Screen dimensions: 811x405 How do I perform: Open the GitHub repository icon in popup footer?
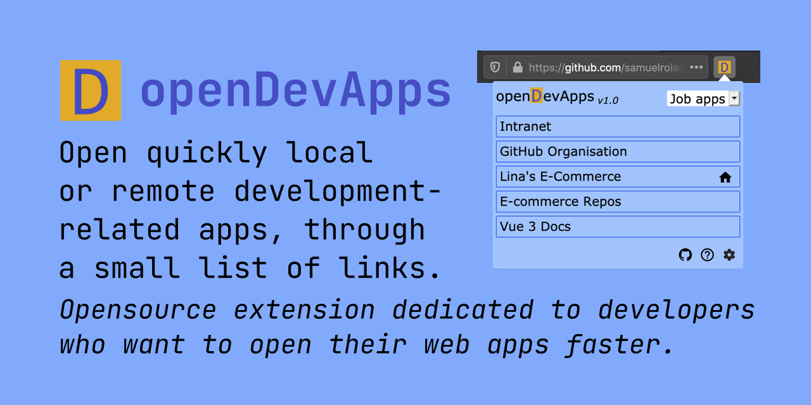(x=686, y=255)
